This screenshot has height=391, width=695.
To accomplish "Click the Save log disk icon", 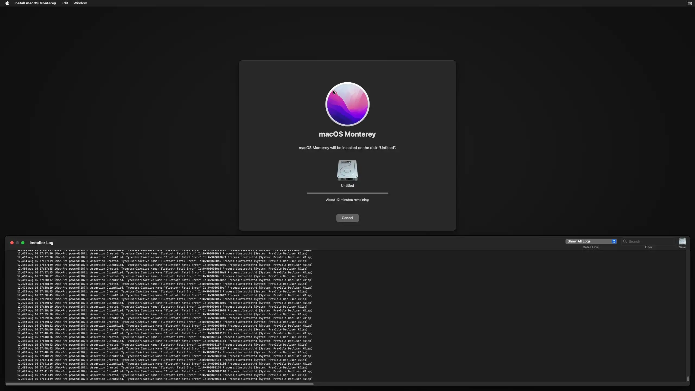I will (x=682, y=241).
